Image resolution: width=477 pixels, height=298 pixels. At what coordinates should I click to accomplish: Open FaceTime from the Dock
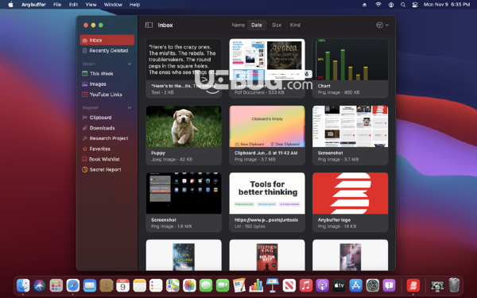click(x=223, y=285)
